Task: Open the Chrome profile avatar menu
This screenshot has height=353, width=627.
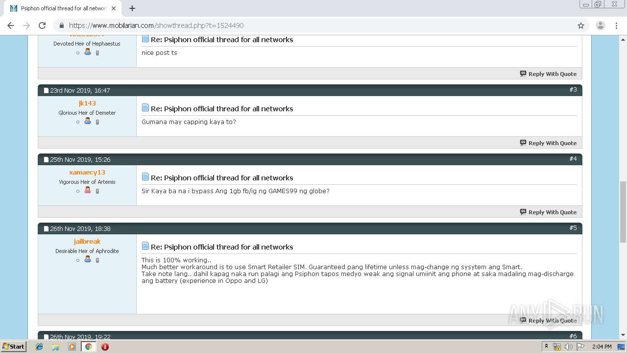Action: pos(600,25)
